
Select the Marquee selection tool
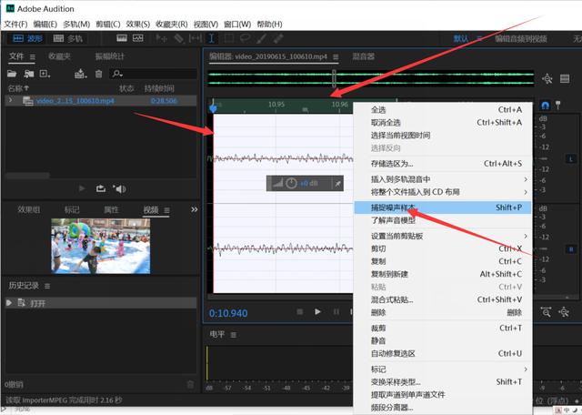tap(228, 38)
